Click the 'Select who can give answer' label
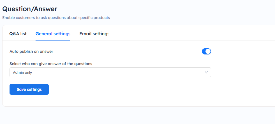Viewport: 275px width, 124px height. coord(51,64)
